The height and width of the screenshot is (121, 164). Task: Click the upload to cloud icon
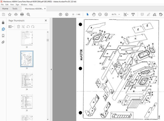pyautogui.click(x=16, y=15)
